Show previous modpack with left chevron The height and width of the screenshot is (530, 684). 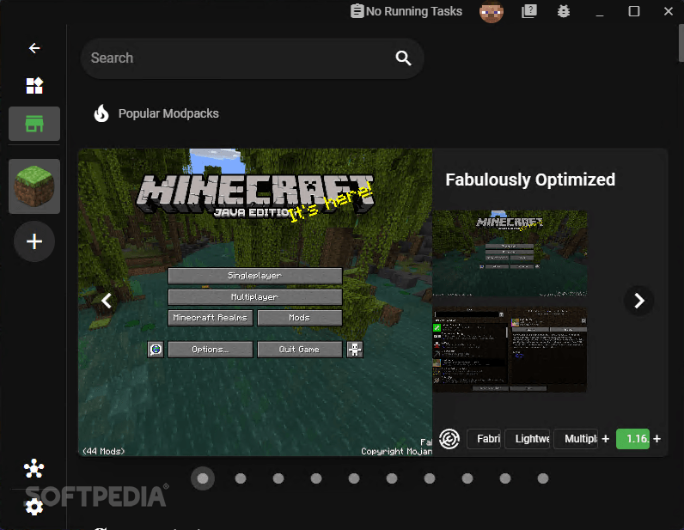(107, 301)
